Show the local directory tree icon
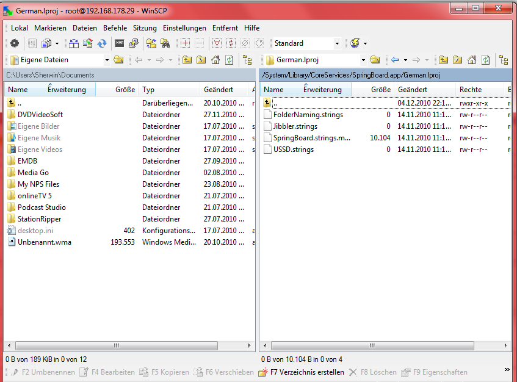The image size is (517, 382). click(247, 60)
